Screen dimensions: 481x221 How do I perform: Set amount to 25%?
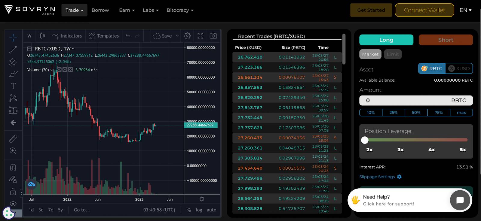point(394,113)
